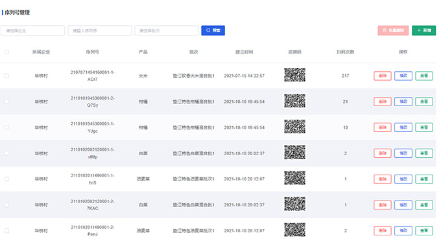
Task: Open QR code for serial ending ACr7
Action: point(294,75)
